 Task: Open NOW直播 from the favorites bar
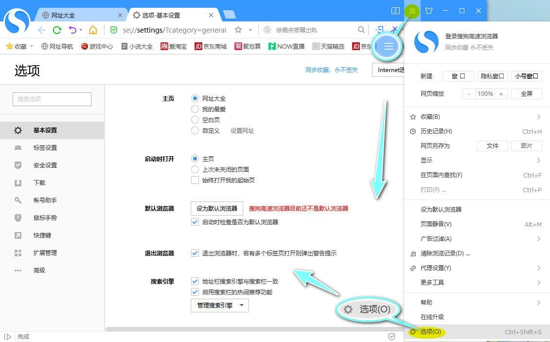[x=287, y=47]
